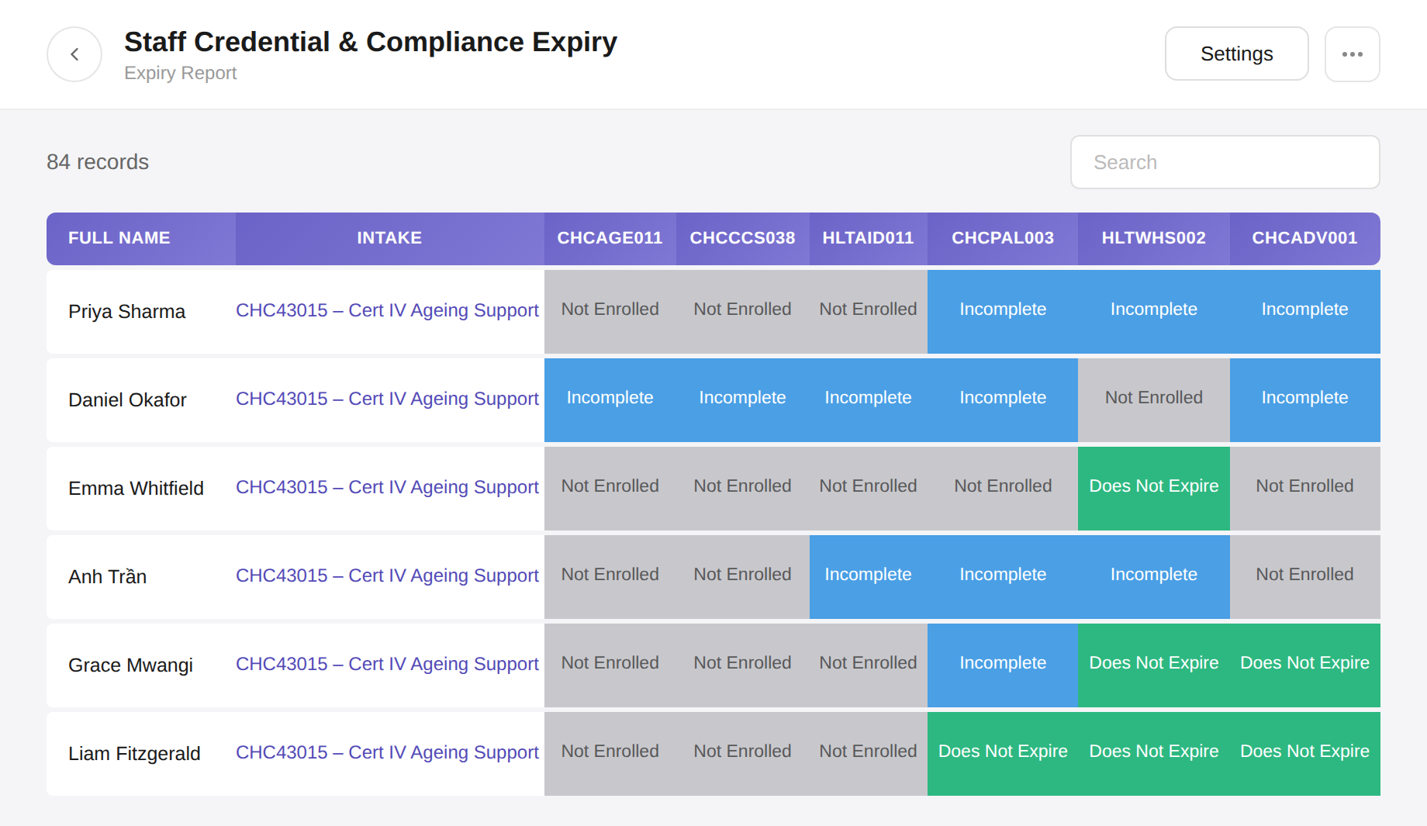1427x826 pixels.
Task: Click the 84 records count label
Action: (98, 162)
